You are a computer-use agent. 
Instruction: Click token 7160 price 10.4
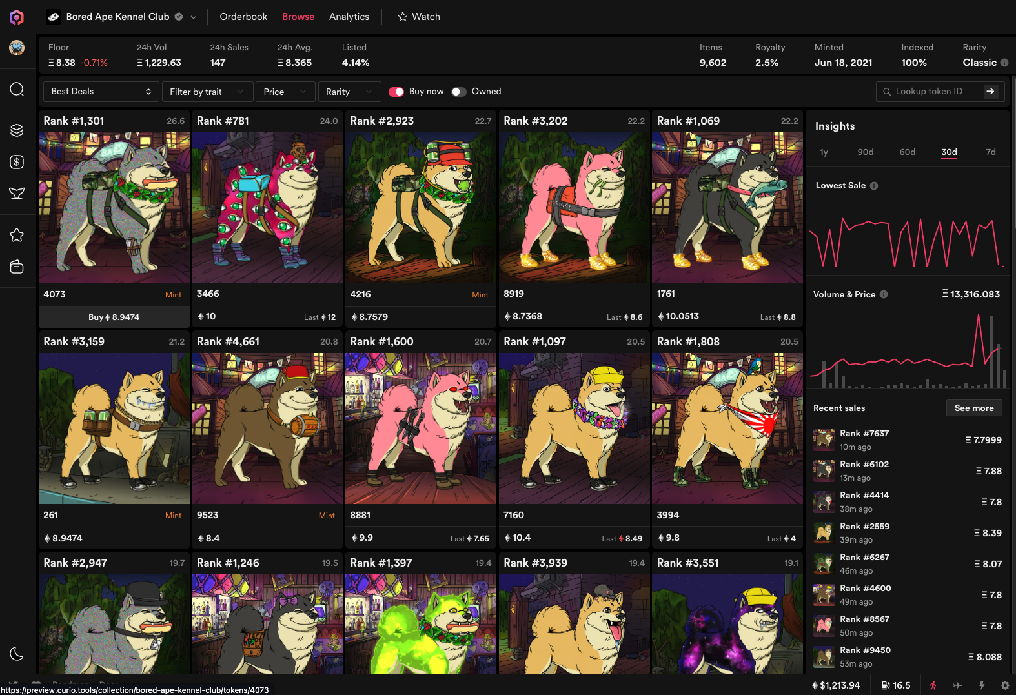tap(517, 538)
